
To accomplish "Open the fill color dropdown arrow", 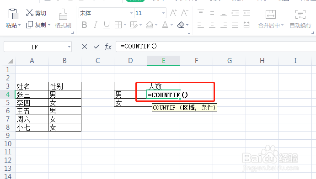I will pyautogui.click(x=156, y=25).
